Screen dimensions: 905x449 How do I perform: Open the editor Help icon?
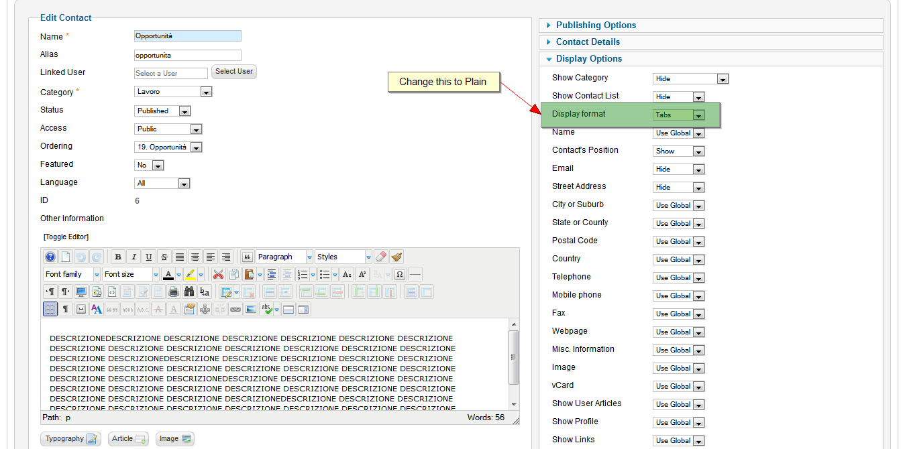point(50,257)
